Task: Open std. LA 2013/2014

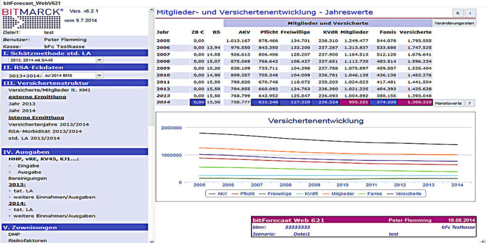Action: click(x=34, y=138)
